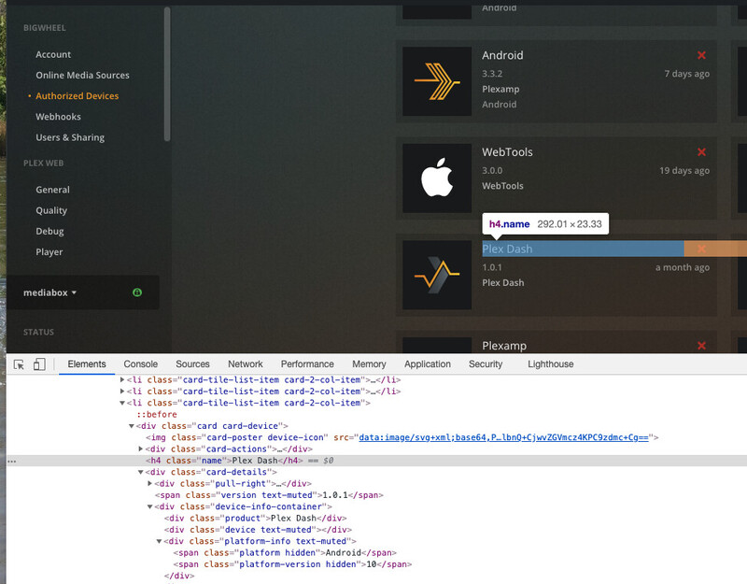This screenshot has height=584, width=747.
Task: Click the '19 days ago' timestamp
Action: click(684, 171)
